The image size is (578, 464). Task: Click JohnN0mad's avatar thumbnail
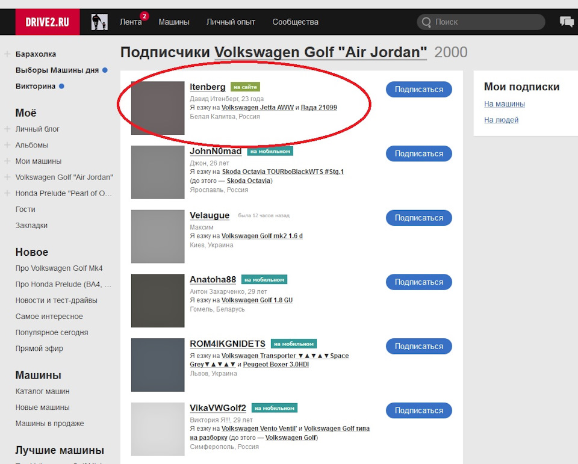[x=158, y=172]
